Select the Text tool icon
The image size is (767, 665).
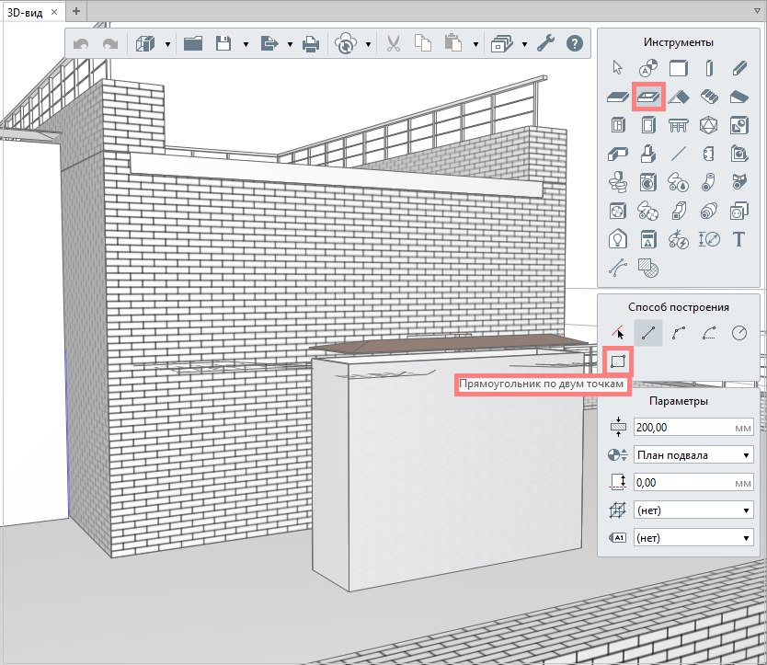[738, 240]
